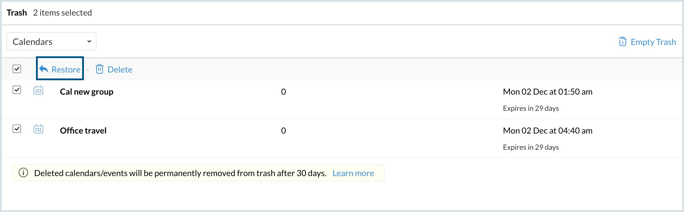Screen dimensions: 684x212
Task: Click the Office travel calendar name
Action: tap(83, 131)
